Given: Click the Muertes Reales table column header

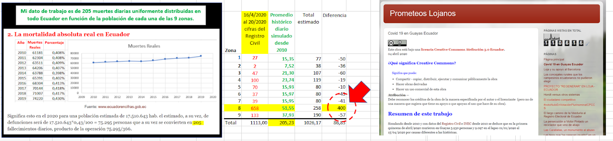Looking at the screenshot, I should [35, 45].
